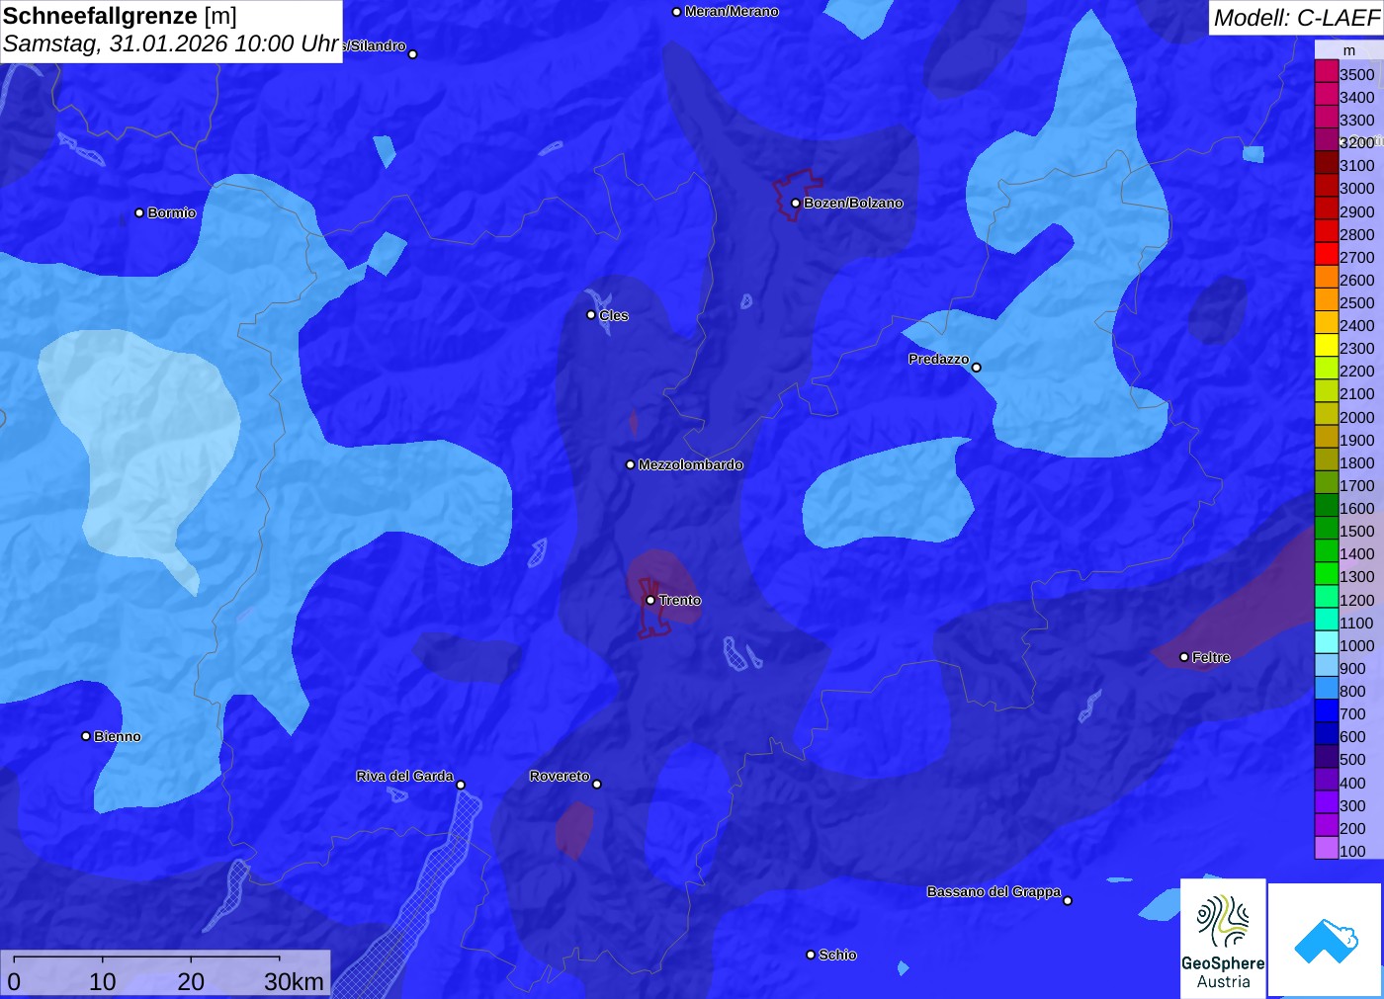Click the date Samstag, 31.01.2026 10:00 Uhr
The width and height of the screenshot is (1384, 999).
click(171, 44)
